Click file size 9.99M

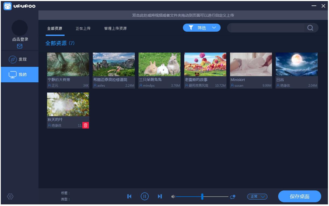(x=267, y=86)
